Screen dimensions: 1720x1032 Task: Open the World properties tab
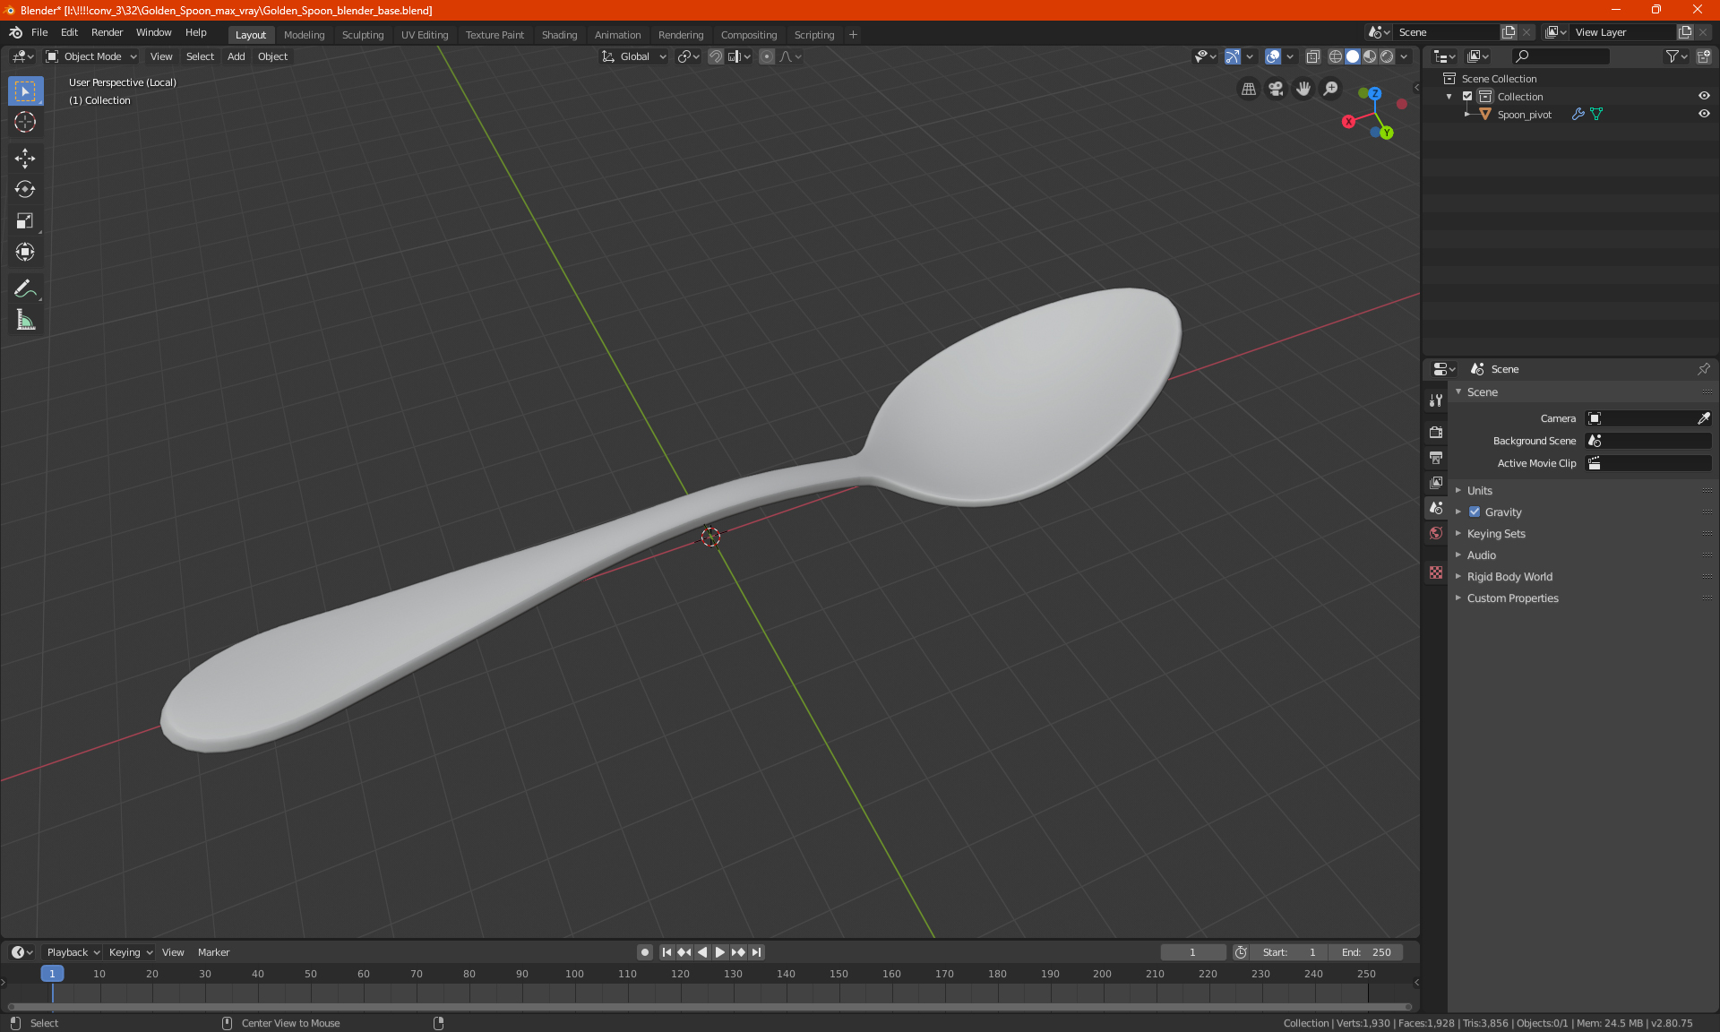pyautogui.click(x=1436, y=533)
